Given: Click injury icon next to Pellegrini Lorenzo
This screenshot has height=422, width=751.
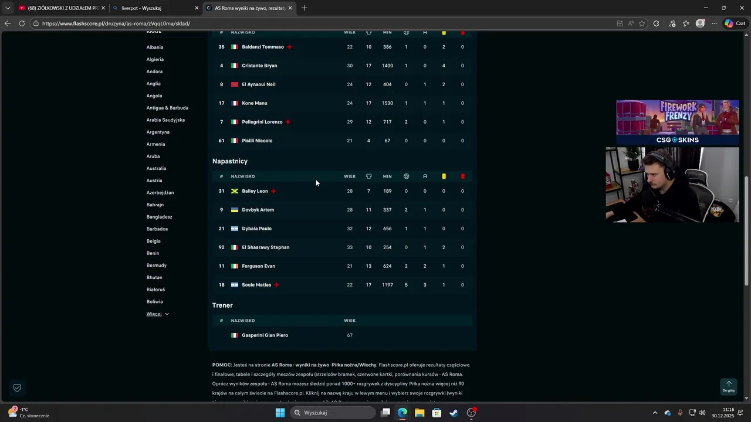Looking at the screenshot, I should pyautogui.click(x=287, y=122).
